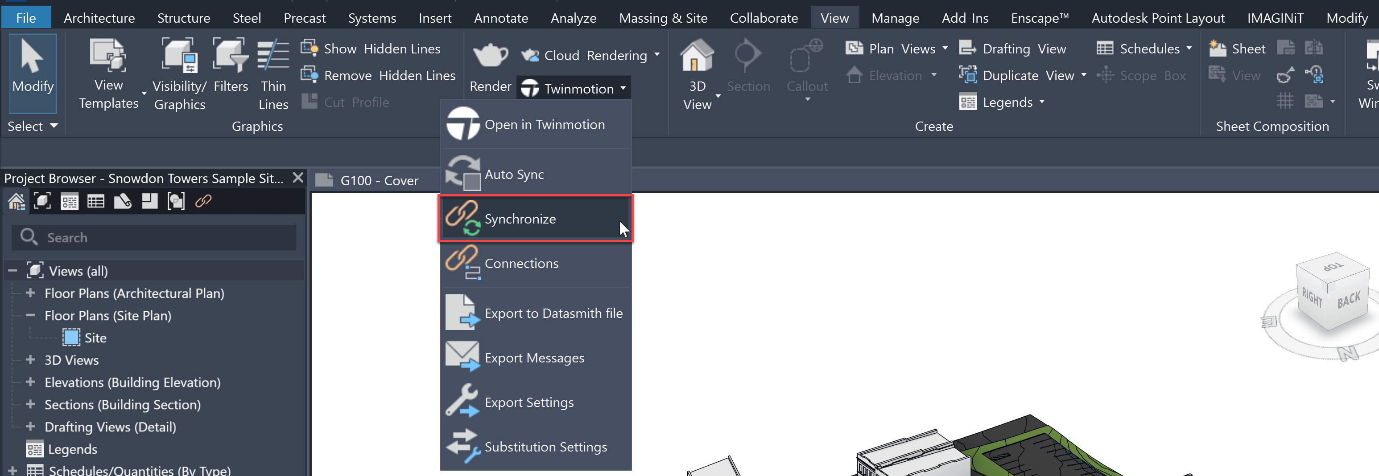Open Substitution Settings
1379x476 pixels.
(x=536, y=447)
